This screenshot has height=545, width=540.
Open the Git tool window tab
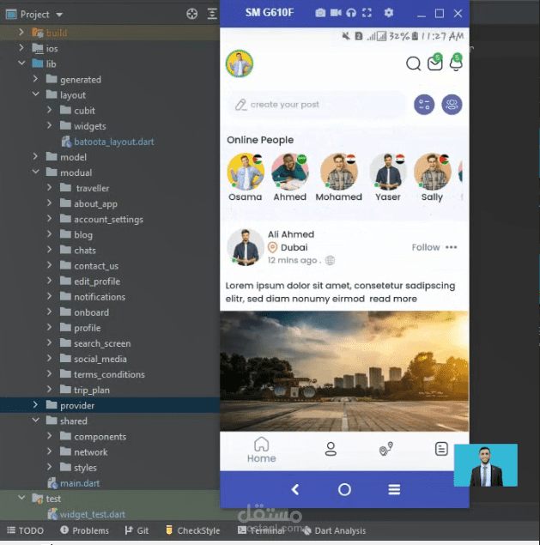coord(137,530)
